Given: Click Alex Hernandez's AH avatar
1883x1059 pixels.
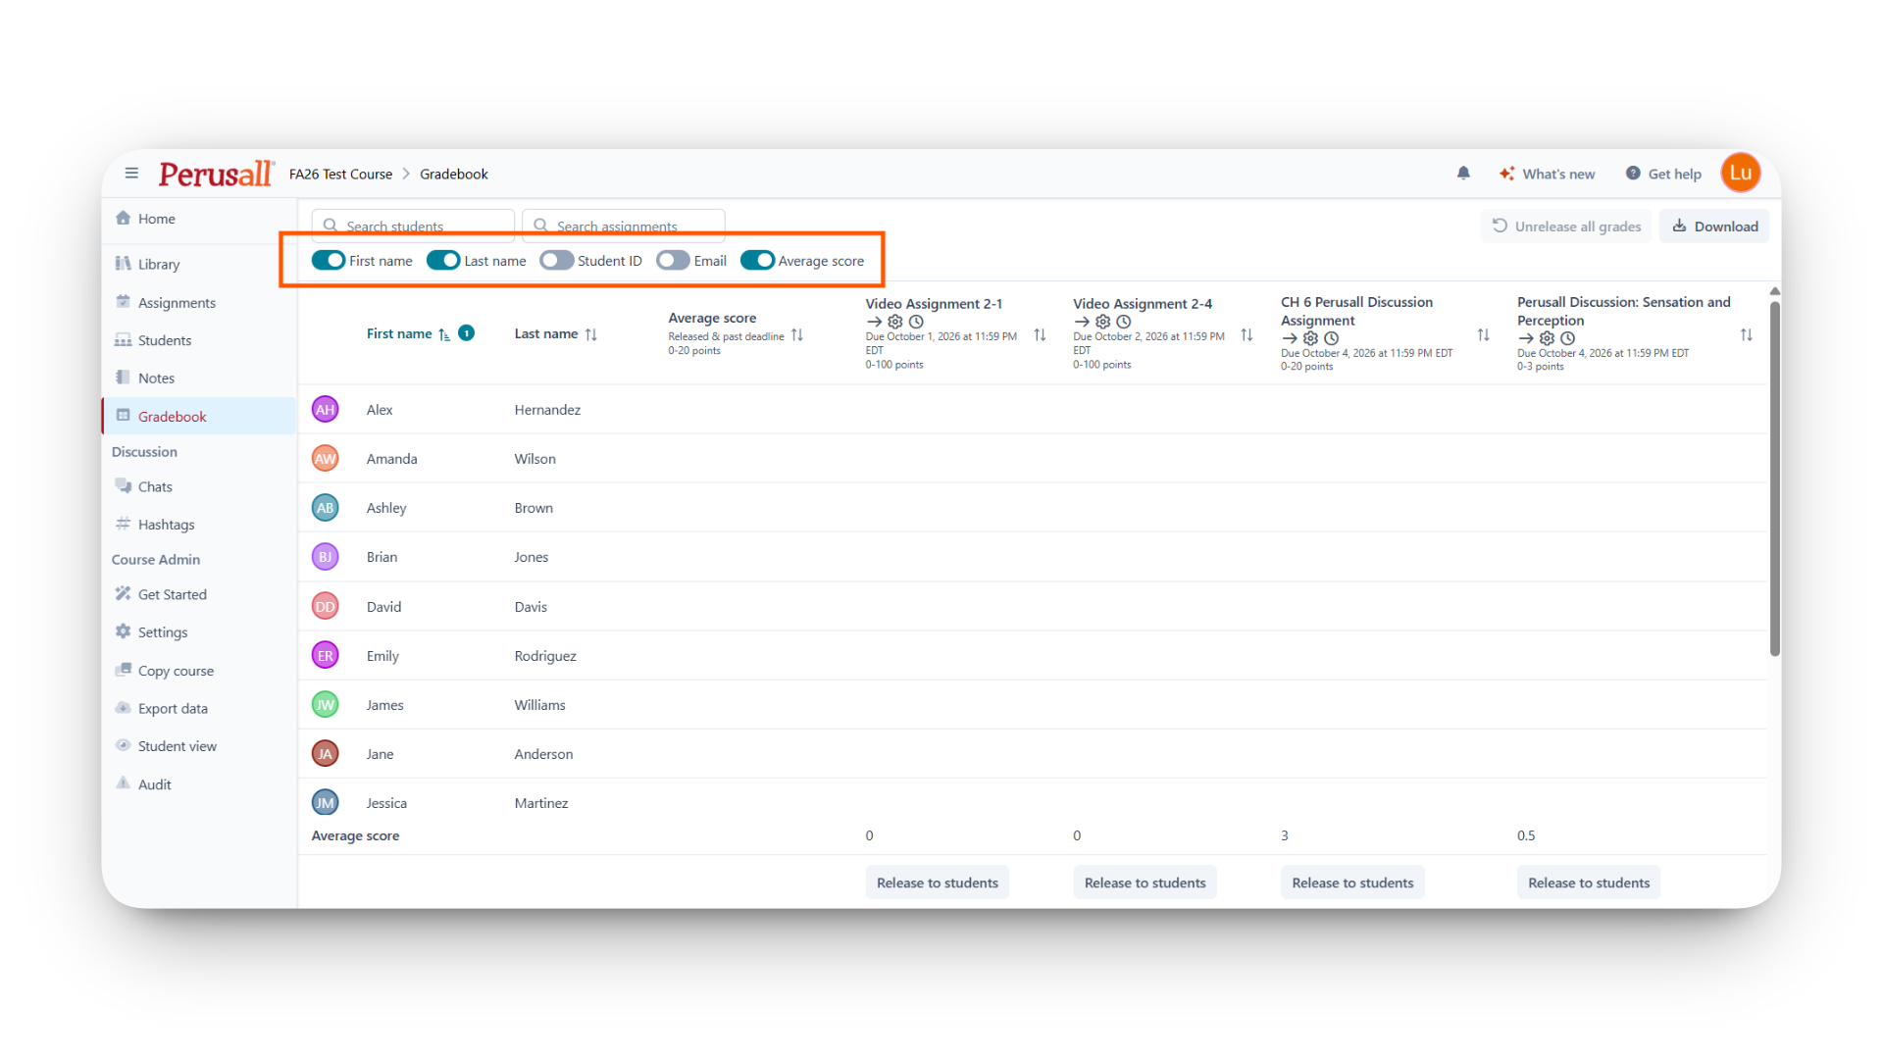Looking at the screenshot, I should (326, 410).
